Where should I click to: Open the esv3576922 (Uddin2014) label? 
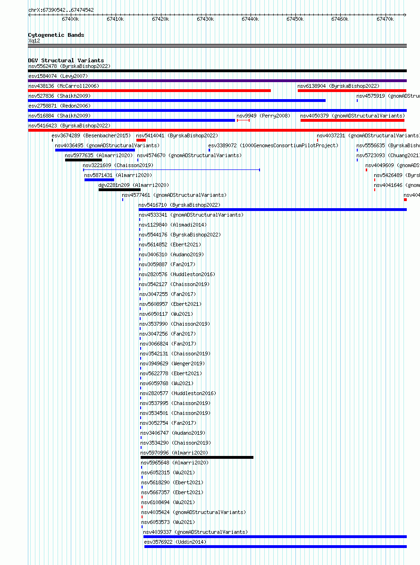(175, 542)
